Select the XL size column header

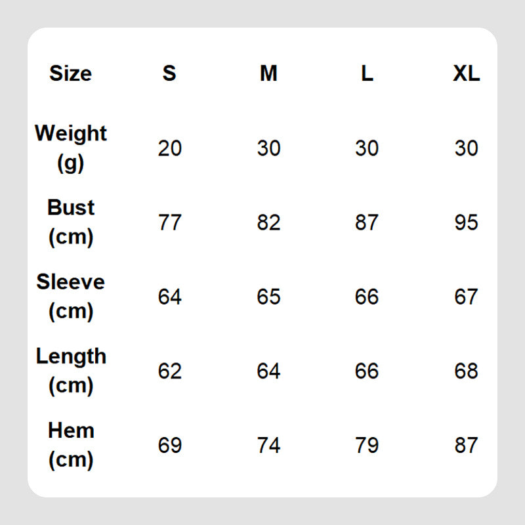tap(466, 73)
